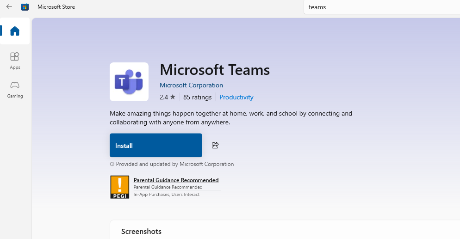Open the Productivity category link

click(x=236, y=97)
